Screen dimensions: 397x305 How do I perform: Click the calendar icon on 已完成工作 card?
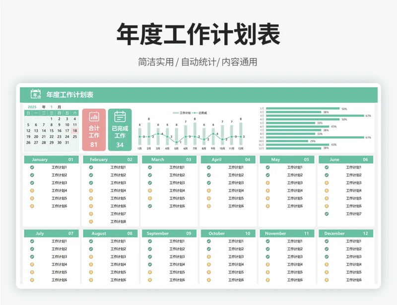120,116
